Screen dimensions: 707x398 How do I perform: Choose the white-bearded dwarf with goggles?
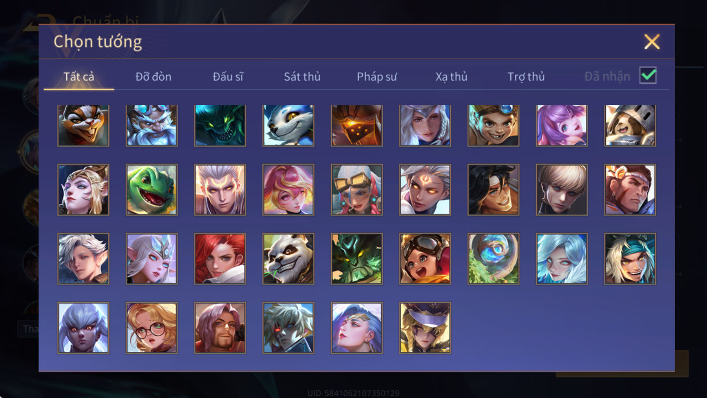click(152, 126)
